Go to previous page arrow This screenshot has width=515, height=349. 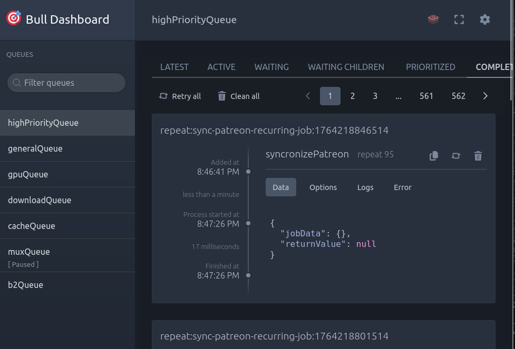coord(308,96)
